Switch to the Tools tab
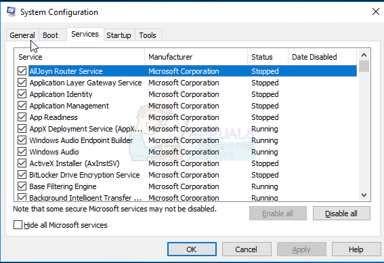This screenshot has width=384, height=263. click(x=148, y=35)
